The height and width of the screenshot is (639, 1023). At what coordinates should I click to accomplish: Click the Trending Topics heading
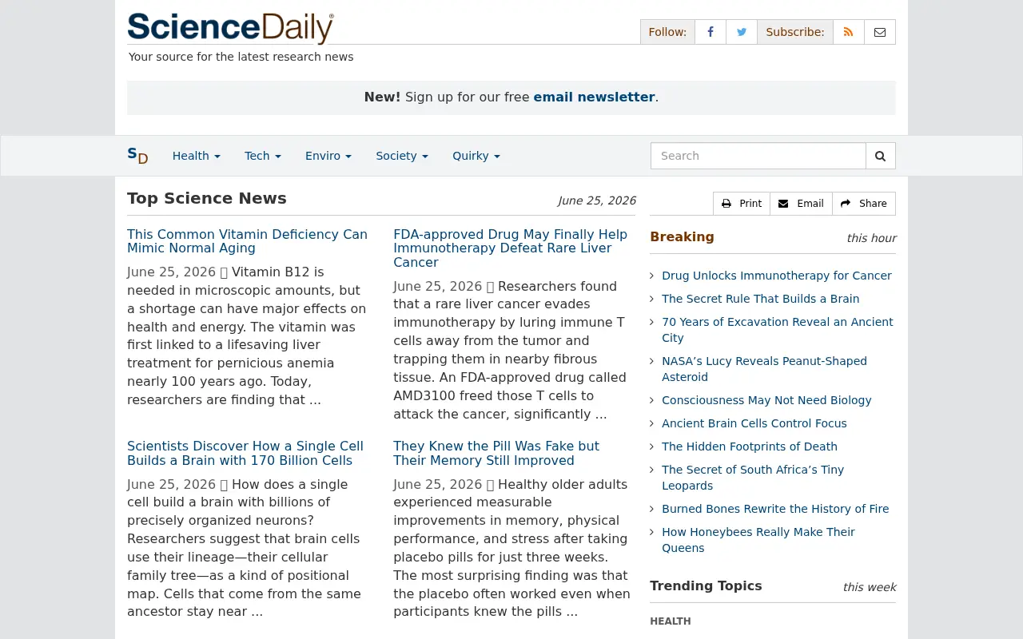(x=706, y=586)
